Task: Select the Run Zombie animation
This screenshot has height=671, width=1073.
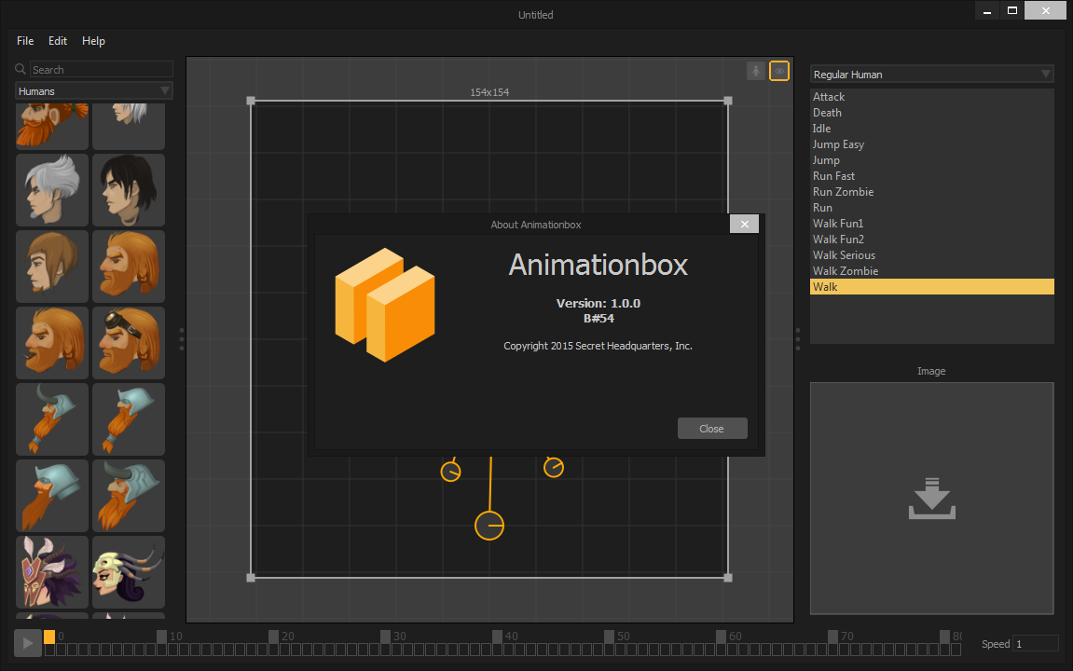Action: tap(931, 192)
